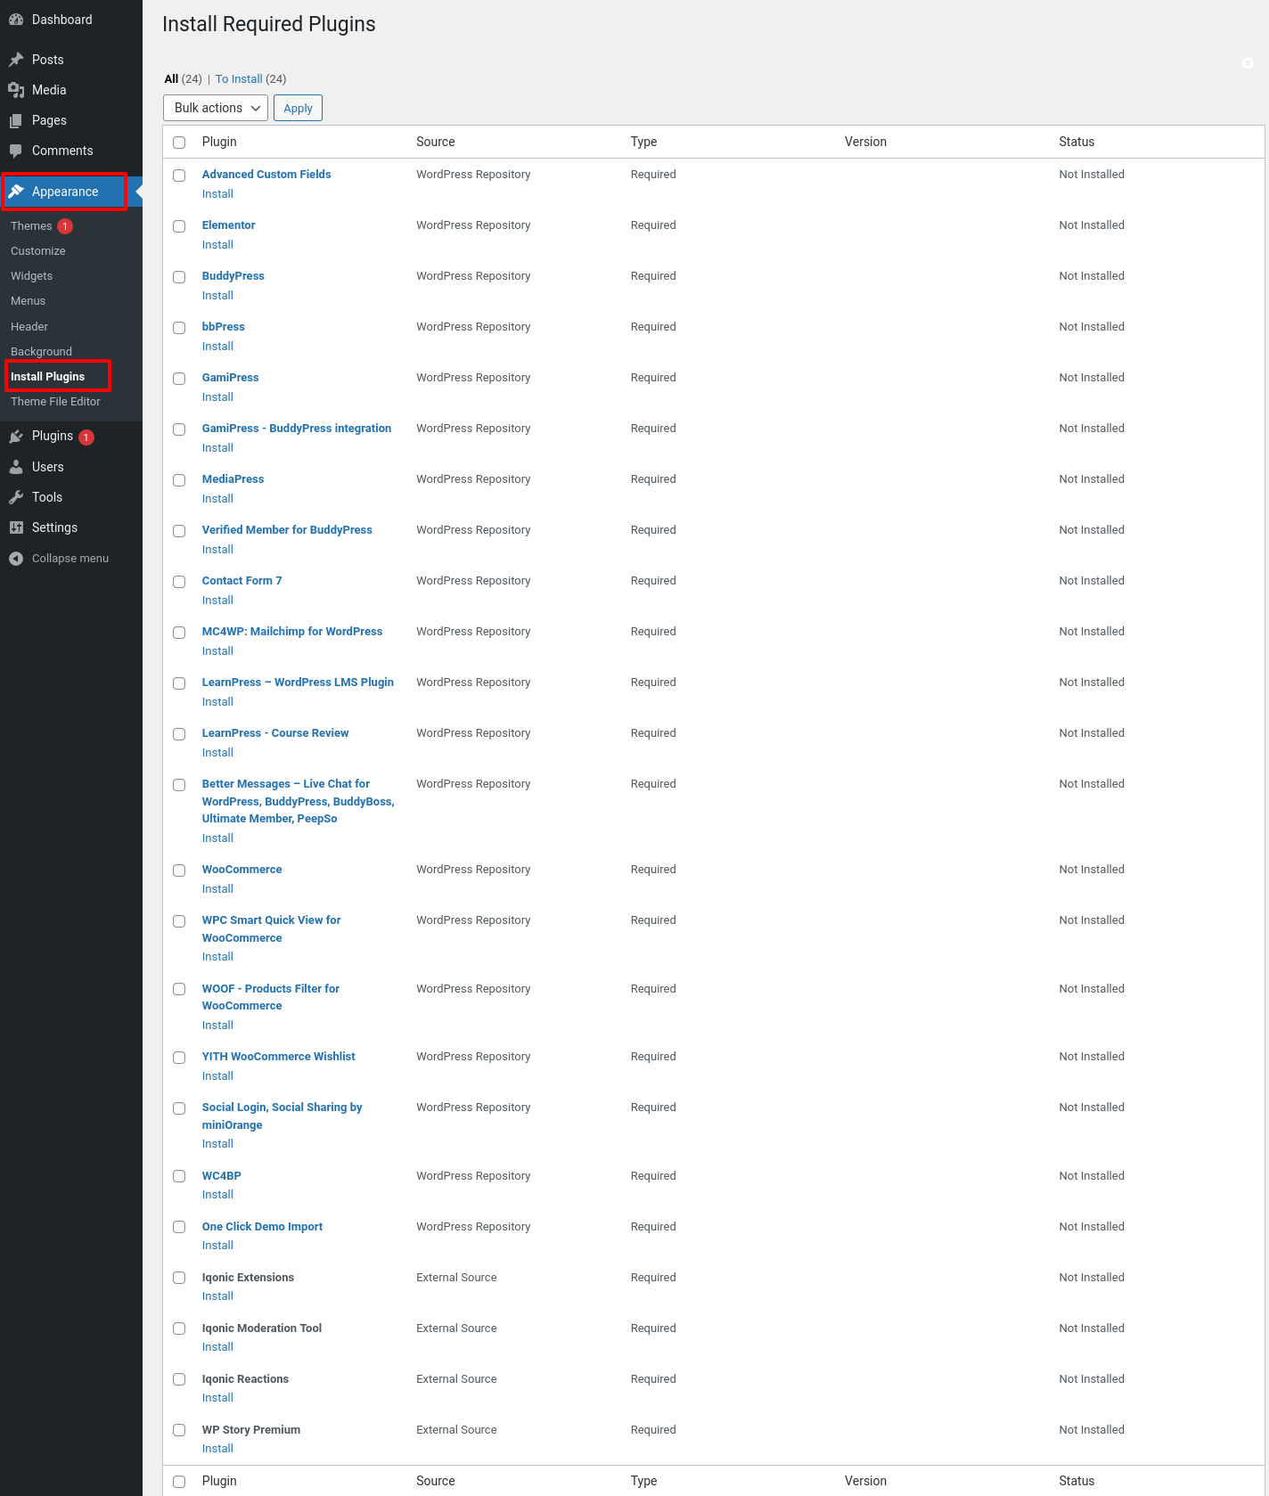Open the LearnPress - Course Review link
This screenshot has width=1269, height=1496.
click(x=275, y=733)
